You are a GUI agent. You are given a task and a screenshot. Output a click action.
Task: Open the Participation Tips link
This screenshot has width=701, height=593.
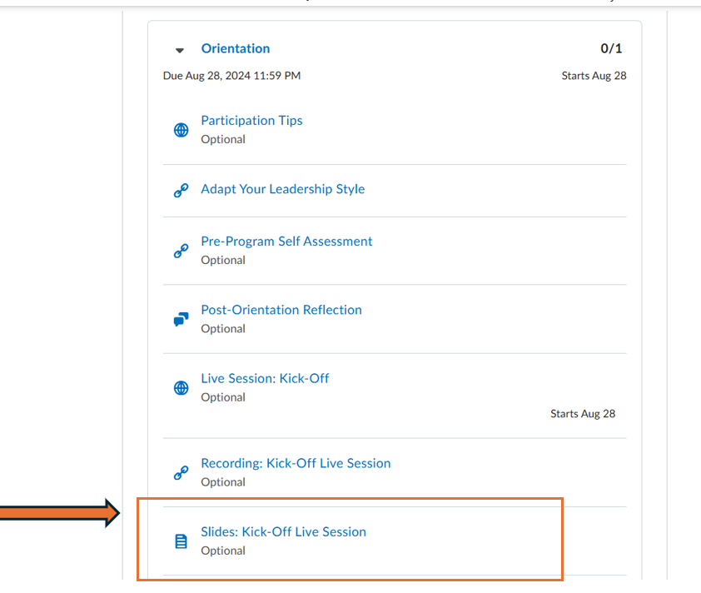point(251,121)
